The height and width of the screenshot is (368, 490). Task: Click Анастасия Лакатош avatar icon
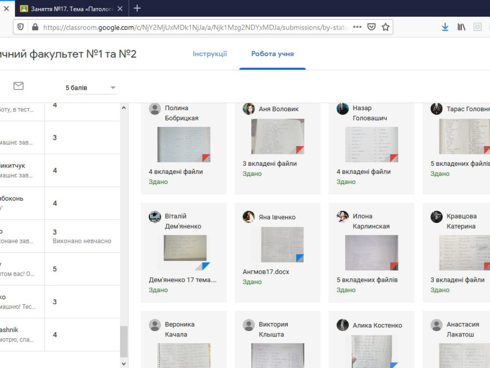tap(436, 325)
